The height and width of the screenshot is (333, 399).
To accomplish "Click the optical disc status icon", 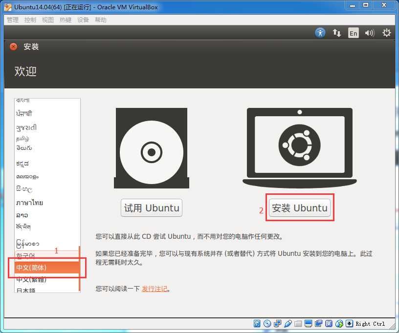I will pos(267,323).
